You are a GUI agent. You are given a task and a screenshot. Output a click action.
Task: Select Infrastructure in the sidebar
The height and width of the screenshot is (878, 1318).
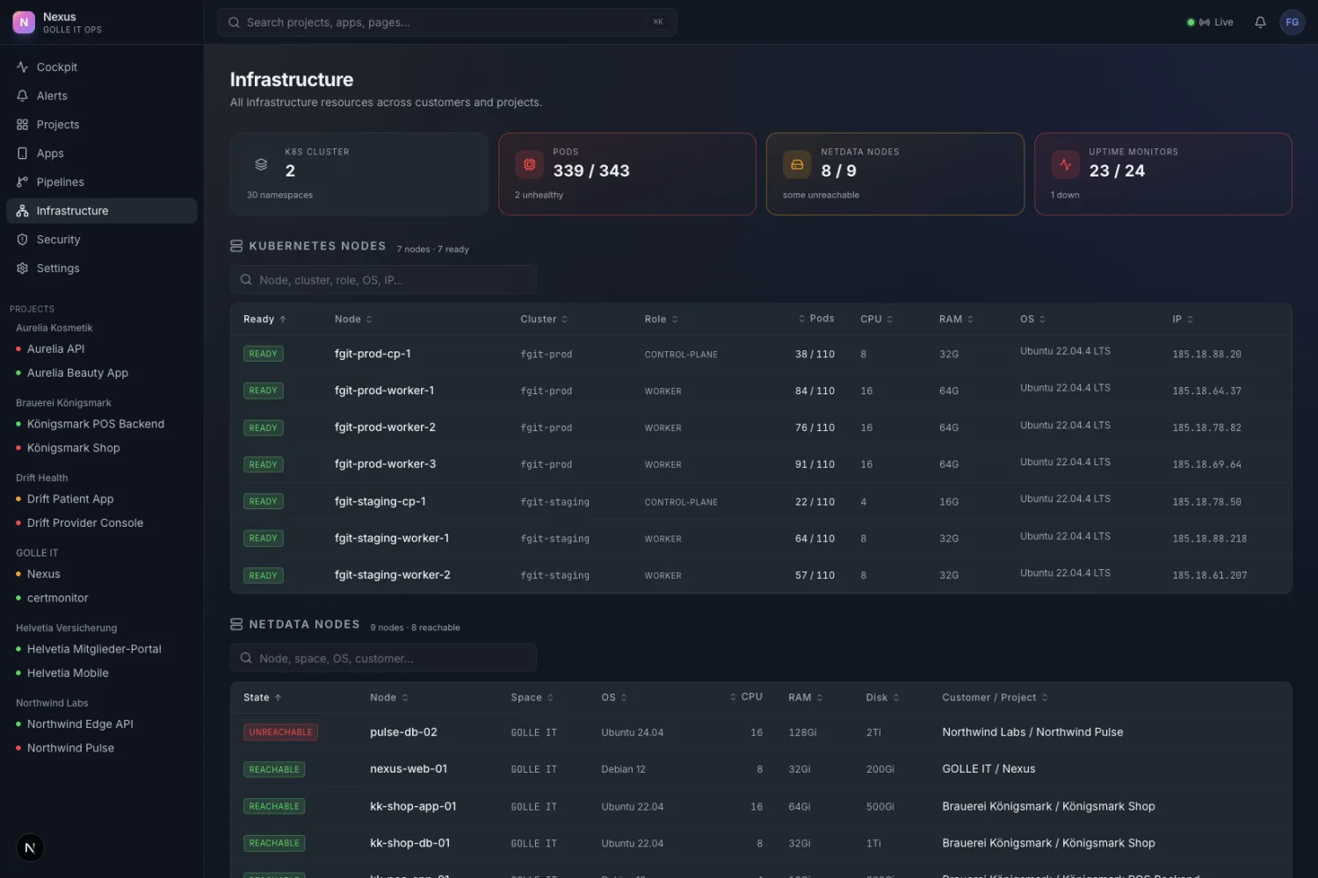click(102, 211)
